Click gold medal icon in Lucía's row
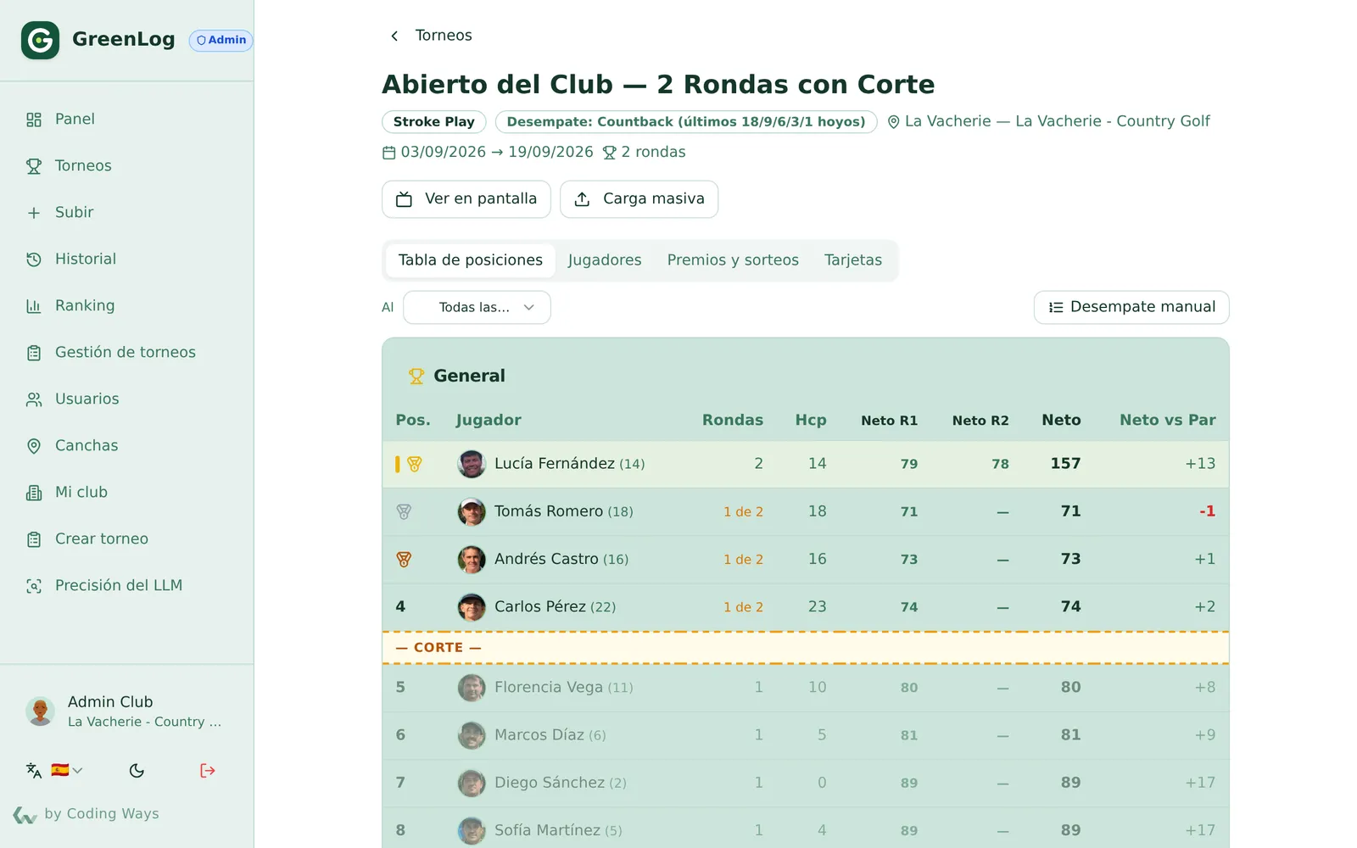This screenshot has width=1357, height=848. tap(415, 465)
